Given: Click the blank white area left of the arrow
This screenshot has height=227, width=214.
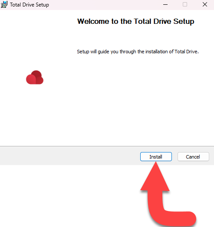Looking at the screenshot, I should pyautogui.click(x=69, y=195).
